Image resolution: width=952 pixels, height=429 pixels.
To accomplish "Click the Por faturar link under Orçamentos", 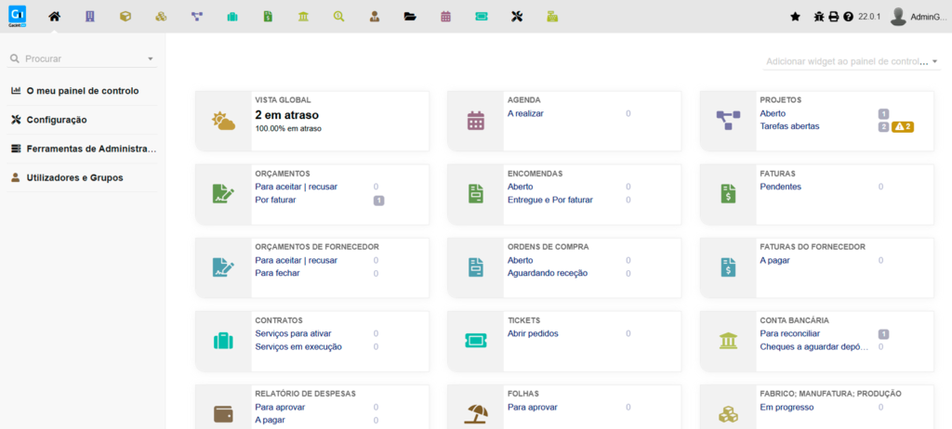I will click(275, 200).
